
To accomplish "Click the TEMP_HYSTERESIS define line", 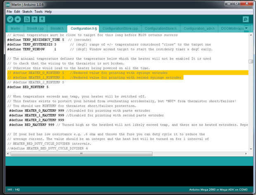I will click(109, 45).
